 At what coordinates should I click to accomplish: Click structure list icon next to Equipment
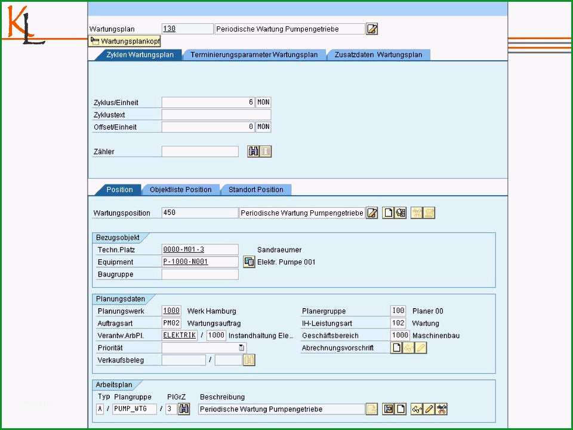[x=249, y=262]
